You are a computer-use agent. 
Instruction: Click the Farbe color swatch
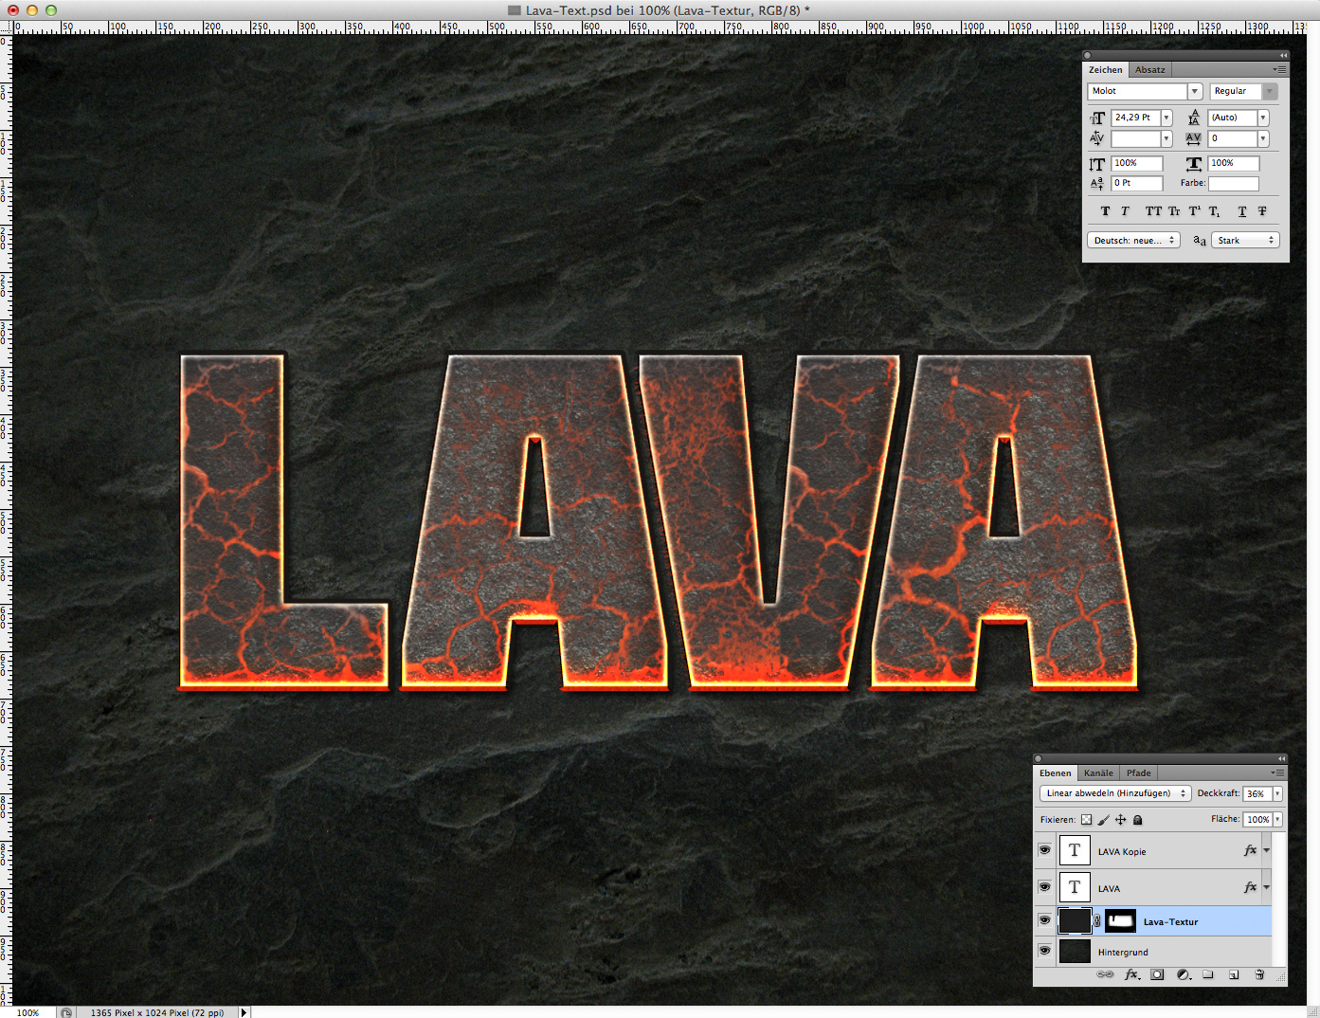[1233, 183]
